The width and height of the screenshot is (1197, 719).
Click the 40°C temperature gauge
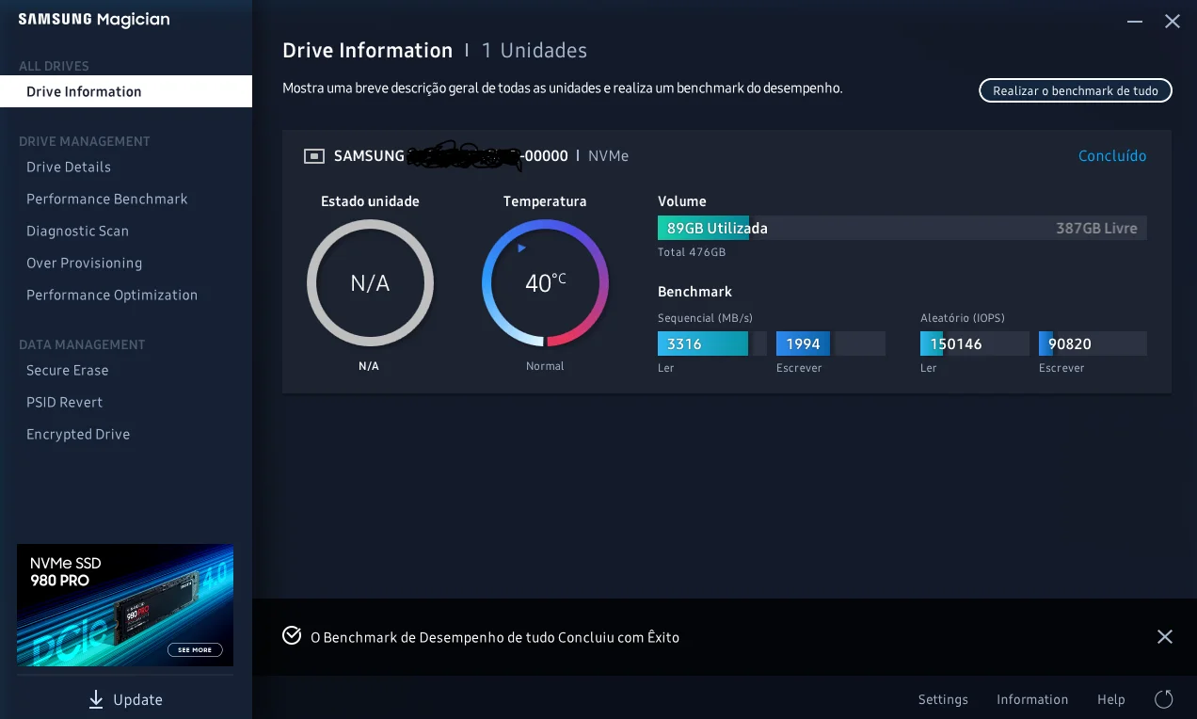[x=546, y=283]
